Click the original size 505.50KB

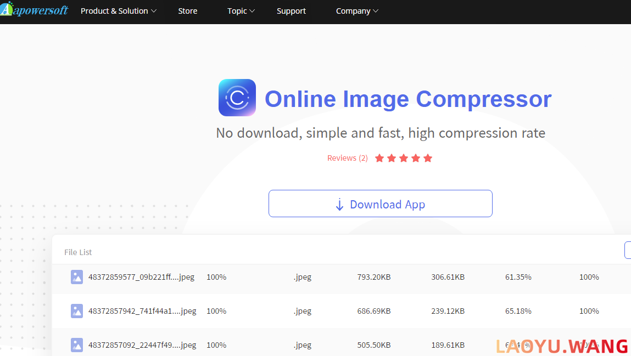point(374,344)
